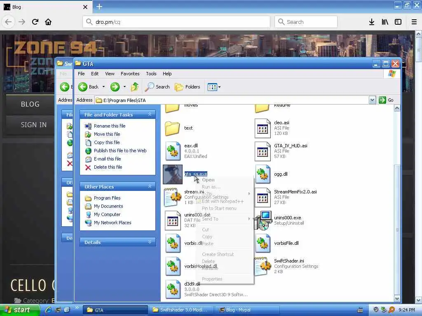Open a new browser tab
The image size is (422, 316).
pyautogui.click(x=99, y=7)
